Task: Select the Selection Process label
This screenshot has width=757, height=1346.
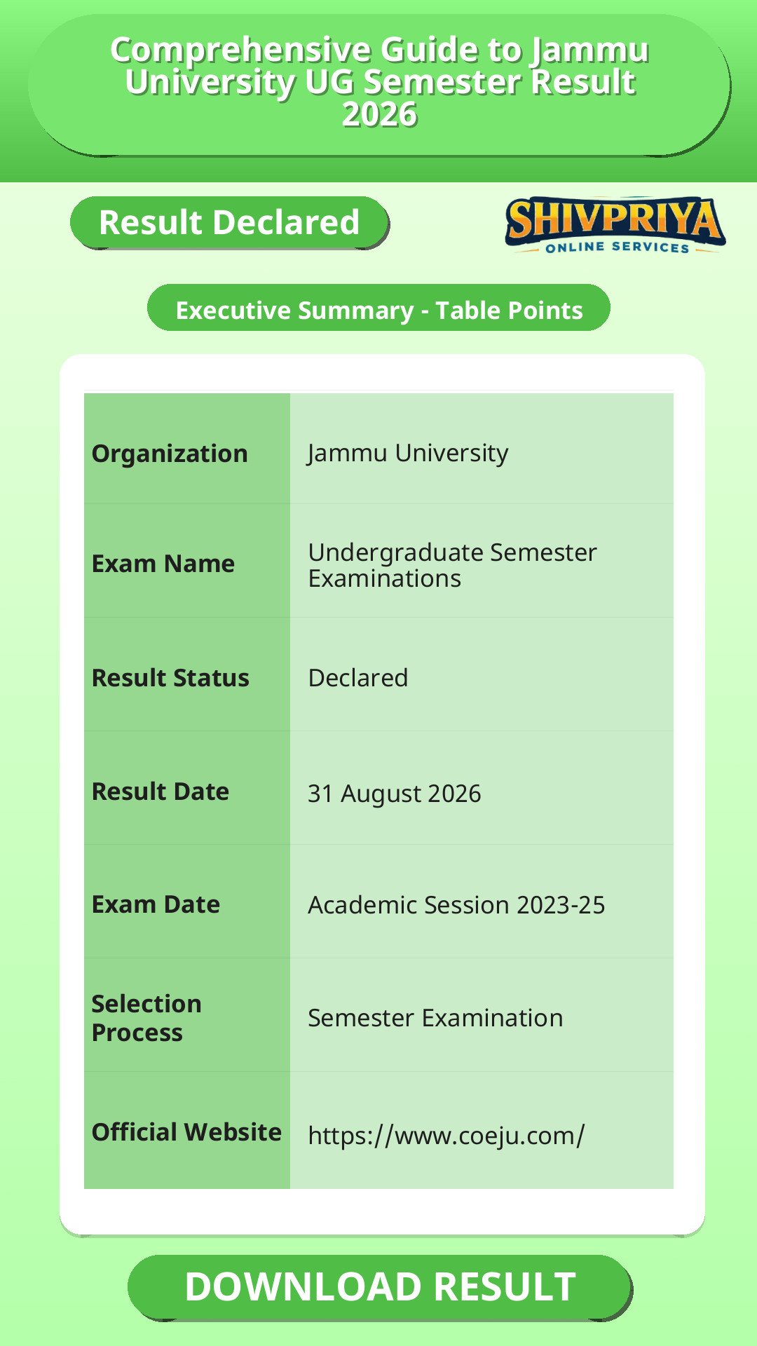Action: (x=146, y=1018)
